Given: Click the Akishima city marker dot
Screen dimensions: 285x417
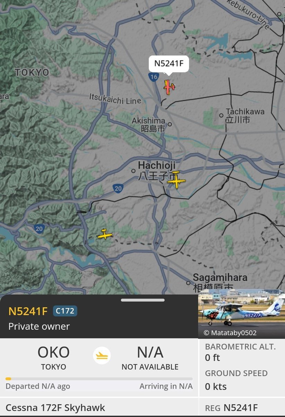Looking at the screenshot, I should (x=170, y=124).
